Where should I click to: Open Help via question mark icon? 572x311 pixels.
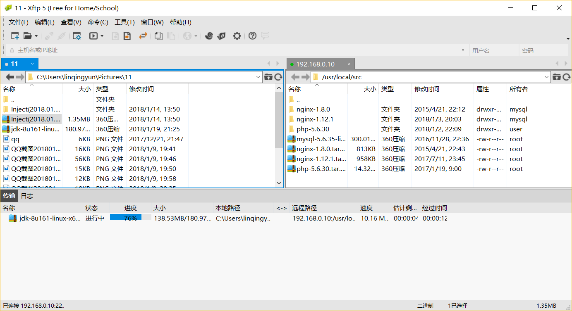pyautogui.click(x=252, y=36)
